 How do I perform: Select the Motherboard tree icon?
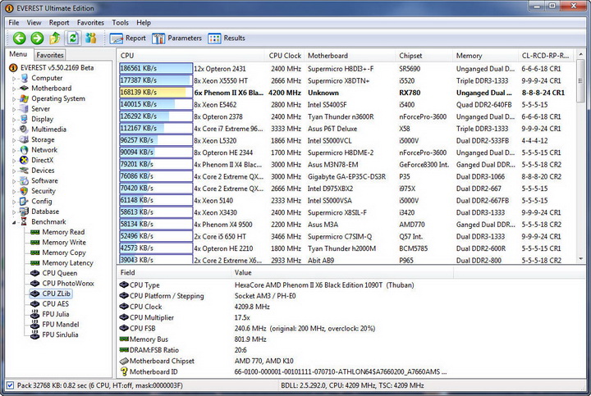coord(25,88)
